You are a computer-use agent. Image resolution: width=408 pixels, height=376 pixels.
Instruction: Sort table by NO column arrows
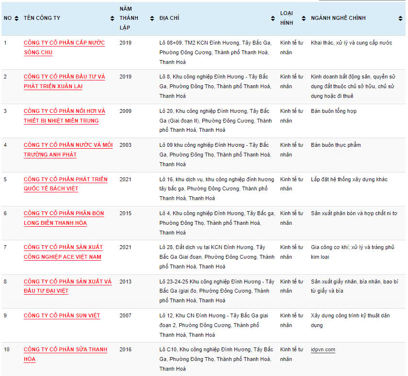(16, 18)
